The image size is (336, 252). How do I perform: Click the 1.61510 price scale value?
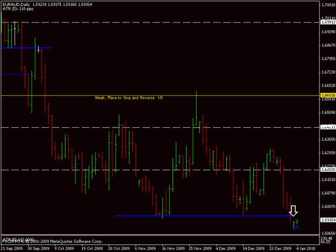coord(328,179)
